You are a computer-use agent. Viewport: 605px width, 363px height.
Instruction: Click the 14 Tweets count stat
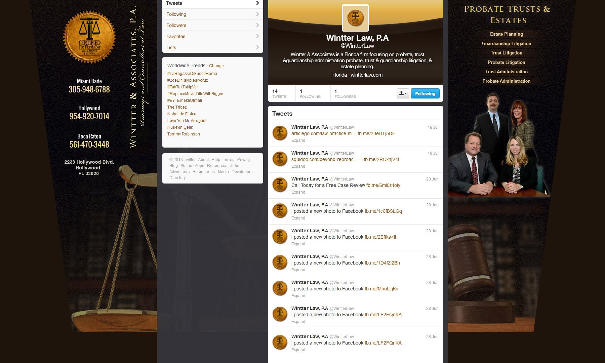pyautogui.click(x=279, y=93)
